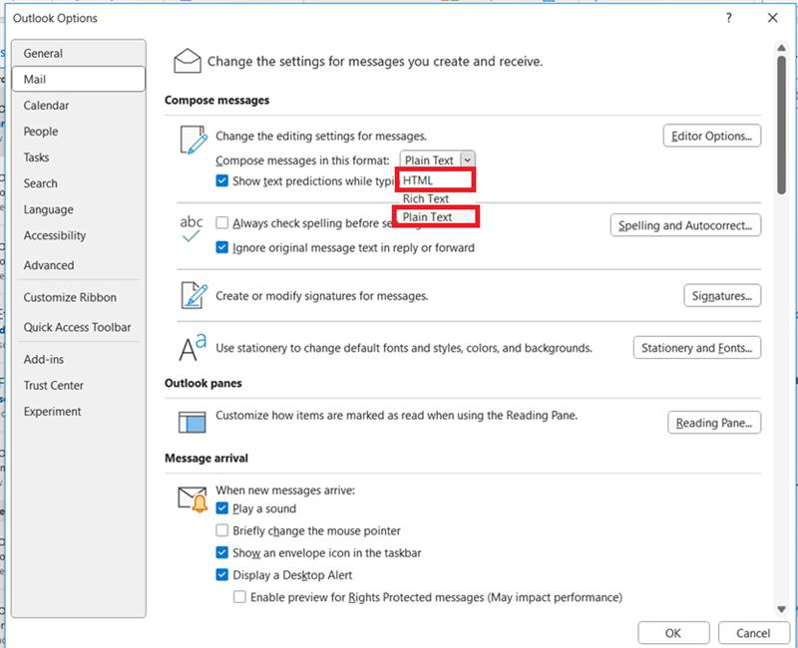Toggle Show an envelope icon in taskbar

click(221, 552)
